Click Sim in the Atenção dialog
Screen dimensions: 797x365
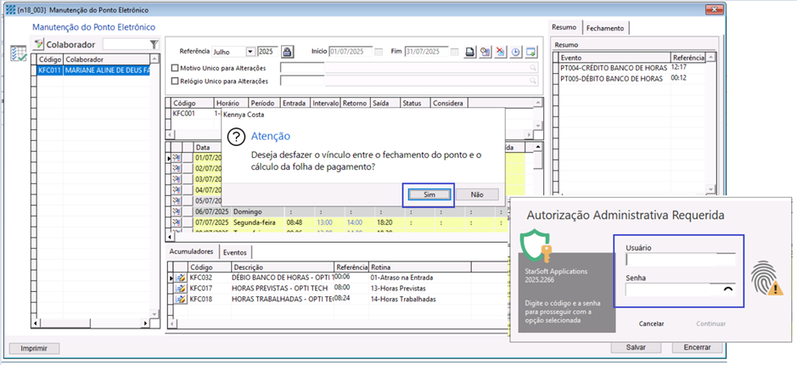tap(428, 194)
